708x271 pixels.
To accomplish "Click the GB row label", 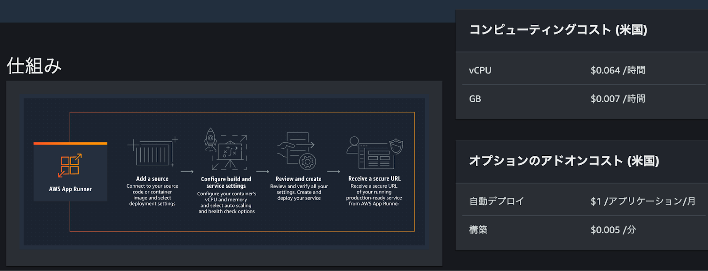I will [475, 99].
